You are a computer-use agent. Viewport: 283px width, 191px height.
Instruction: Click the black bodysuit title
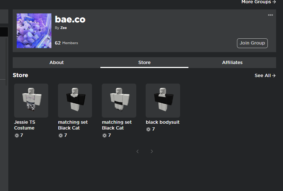pyautogui.click(x=163, y=122)
